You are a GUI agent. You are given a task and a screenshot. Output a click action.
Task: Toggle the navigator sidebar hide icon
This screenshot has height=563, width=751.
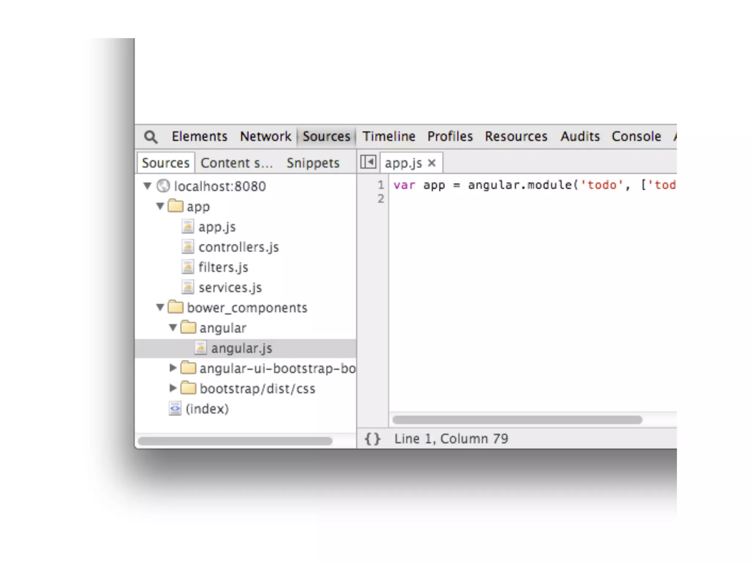pyautogui.click(x=368, y=162)
